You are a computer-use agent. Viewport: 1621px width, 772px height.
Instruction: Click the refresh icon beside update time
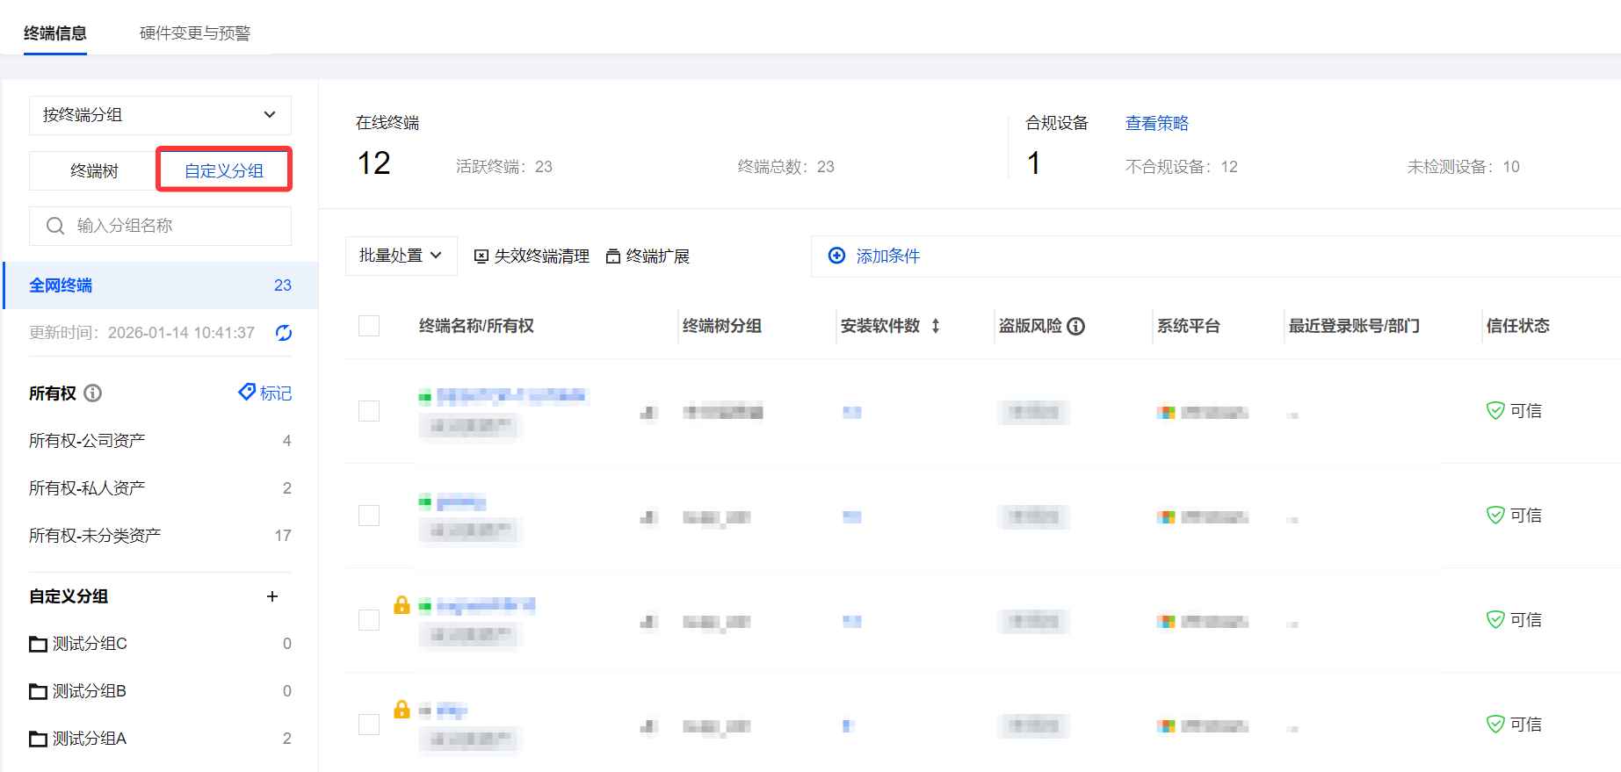(x=283, y=333)
